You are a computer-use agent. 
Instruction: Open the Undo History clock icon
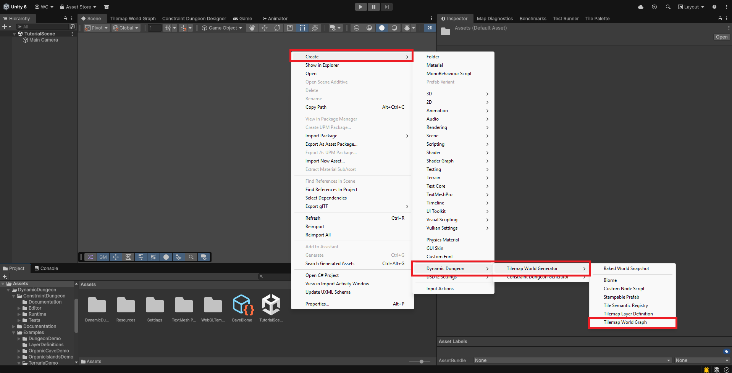[654, 7]
